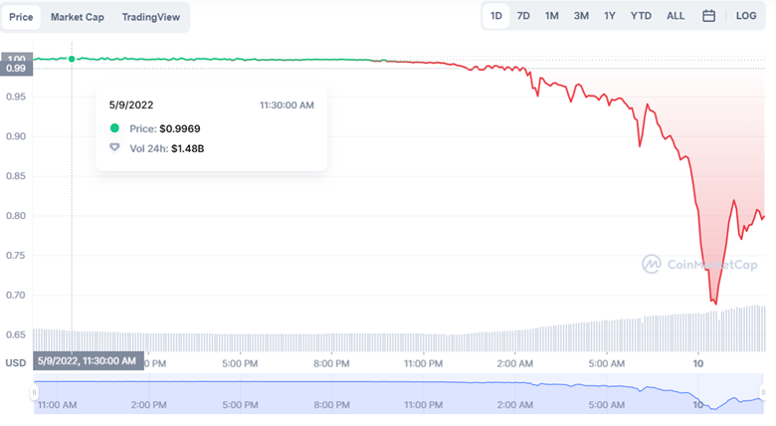Display ALL time price history
This screenshot has height=426, width=776.
[x=676, y=16]
